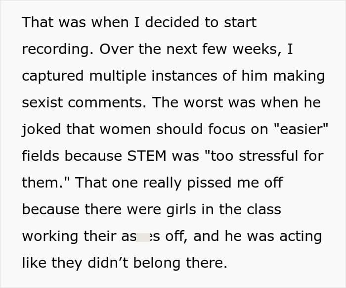
Task: Click the grey censored block in "as..es"
Action: (143, 238)
